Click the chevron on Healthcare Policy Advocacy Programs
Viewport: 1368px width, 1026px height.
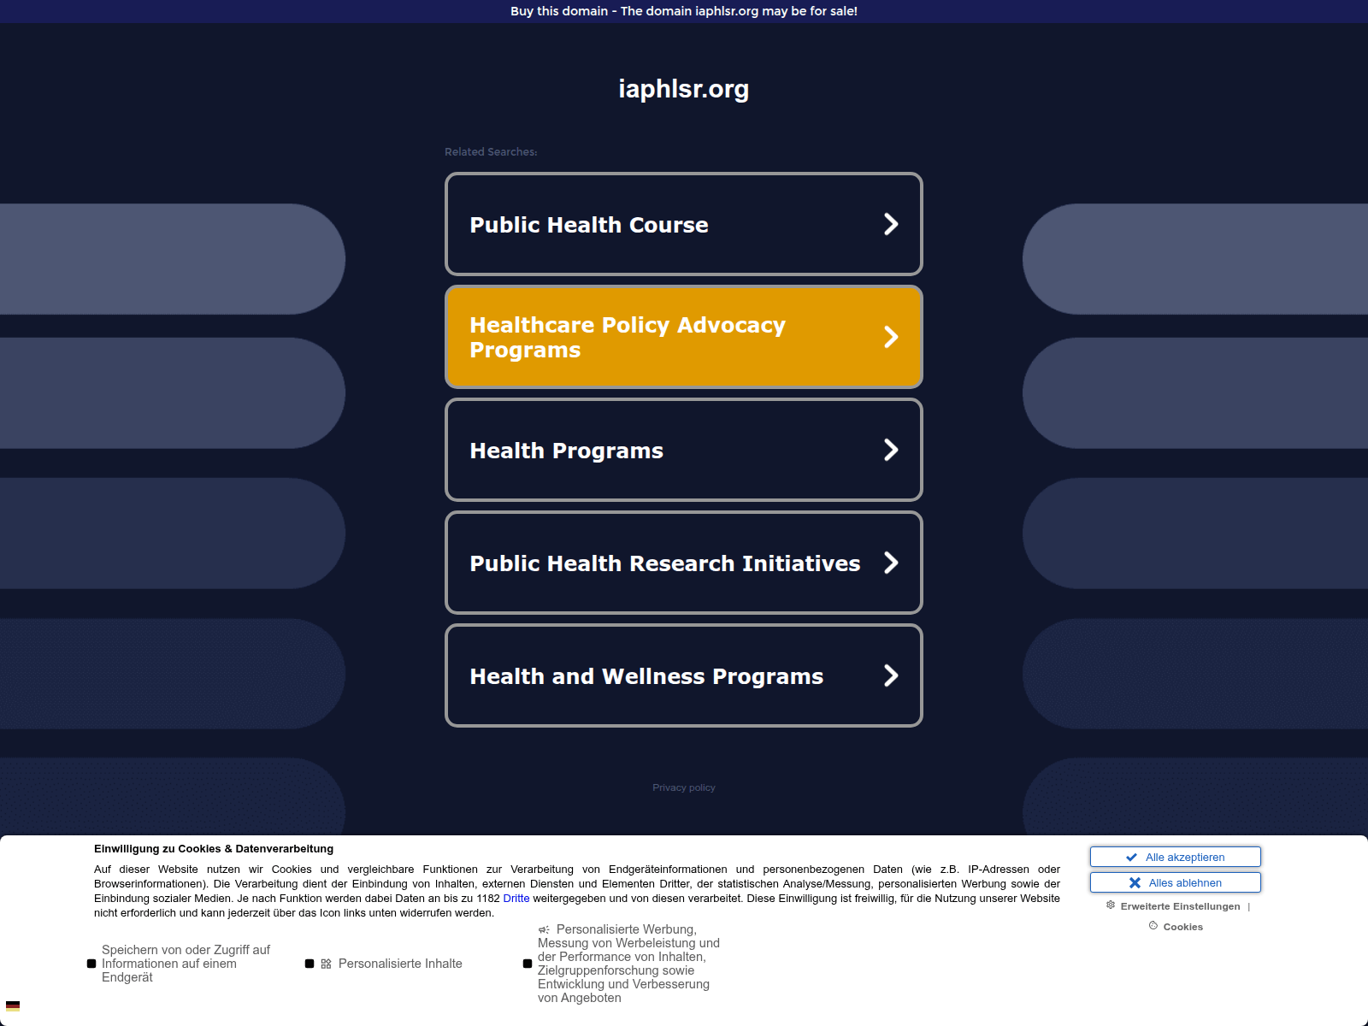[891, 337]
